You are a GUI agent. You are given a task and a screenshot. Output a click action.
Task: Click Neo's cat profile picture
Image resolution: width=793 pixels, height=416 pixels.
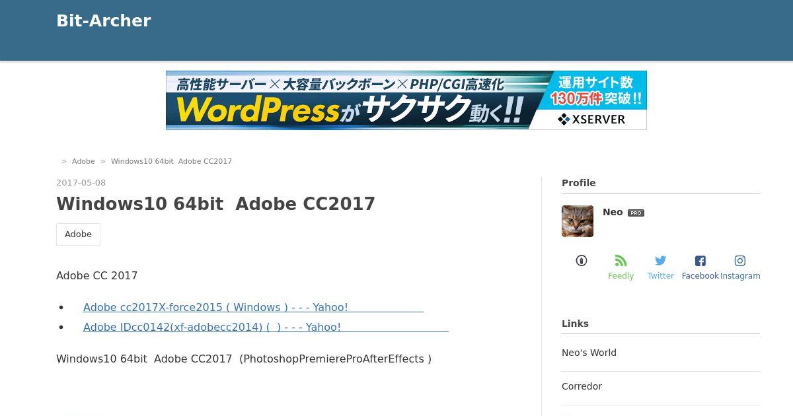pyautogui.click(x=578, y=221)
